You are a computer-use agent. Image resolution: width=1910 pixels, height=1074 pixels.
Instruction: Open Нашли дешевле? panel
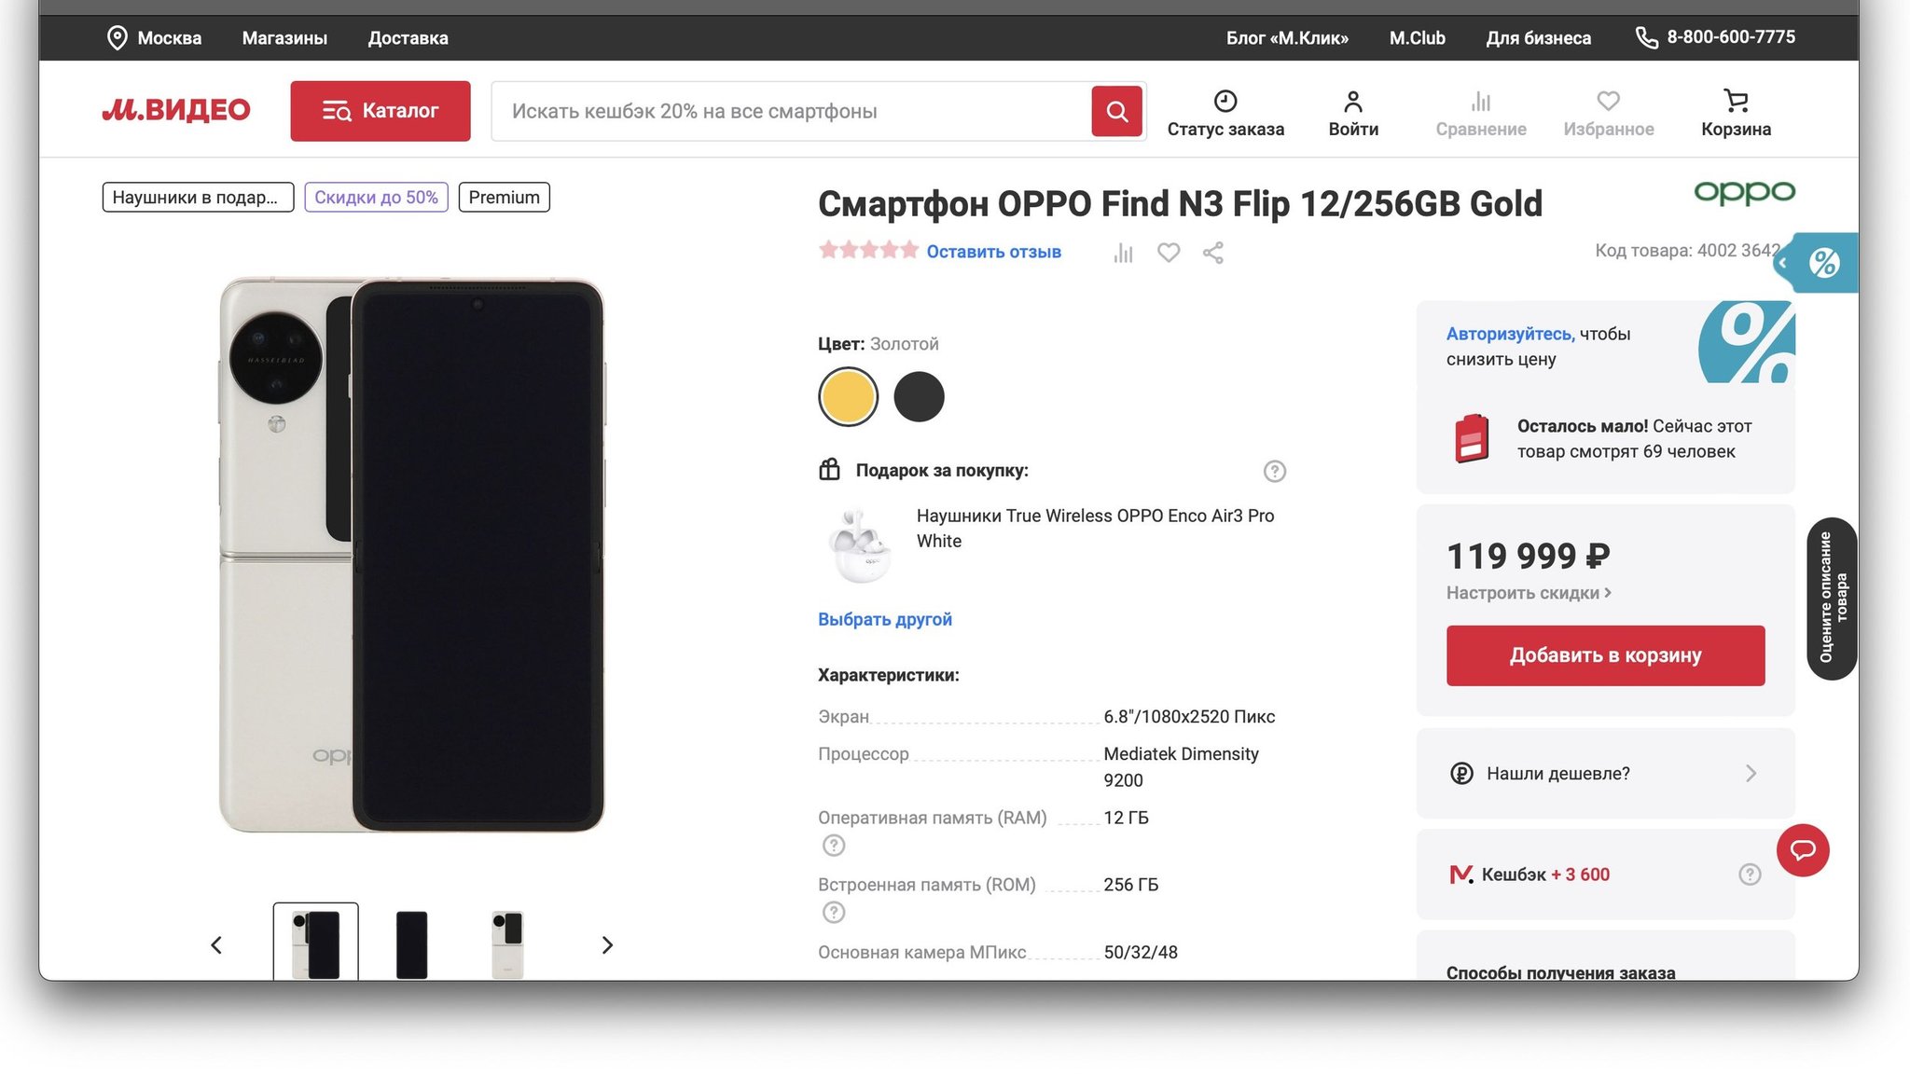point(1605,773)
